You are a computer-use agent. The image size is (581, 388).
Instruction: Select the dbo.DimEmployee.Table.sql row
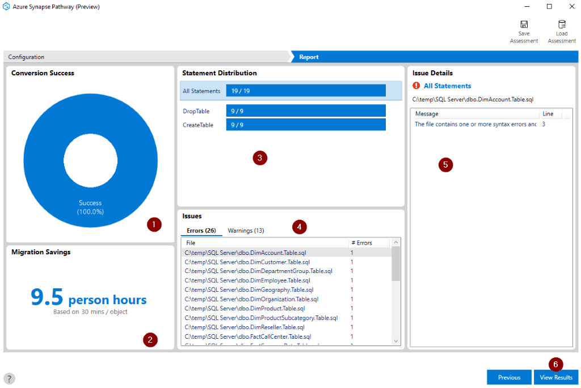click(x=287, y=280)
